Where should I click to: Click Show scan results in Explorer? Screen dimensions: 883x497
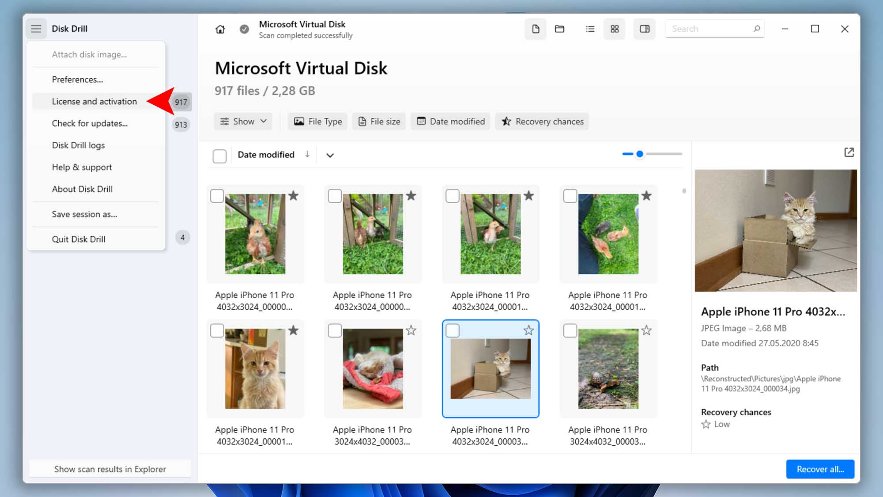coord(110,469)
